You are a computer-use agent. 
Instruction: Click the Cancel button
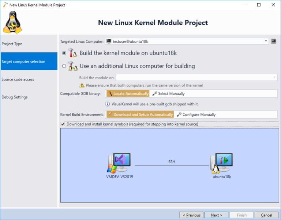266,215
